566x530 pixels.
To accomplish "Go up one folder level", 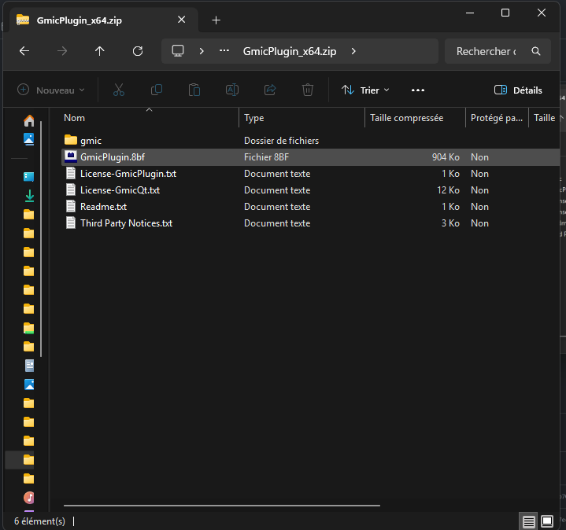I will pyautogui.click(x=99, y=51).
